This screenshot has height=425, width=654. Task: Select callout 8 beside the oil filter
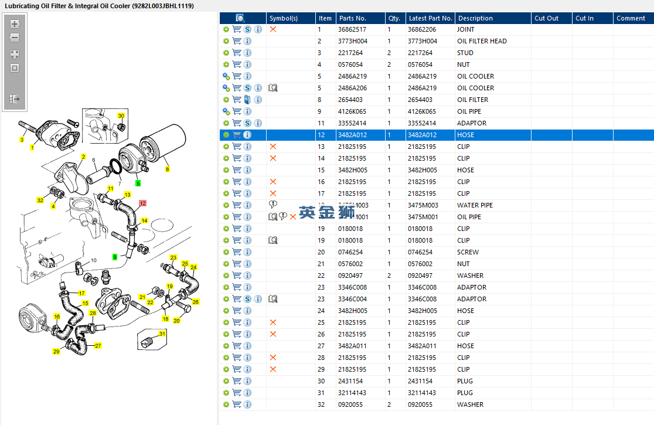coord(167,169)
